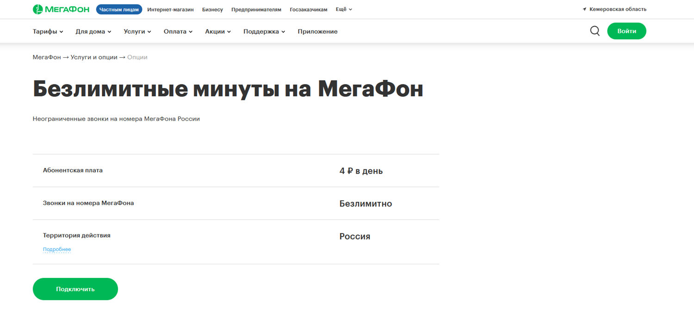The width and height of the screenshot is (694, 313).
Task: Click the heading Безлимитные минуты на МегаФон
Action: [x=228, y=89]
